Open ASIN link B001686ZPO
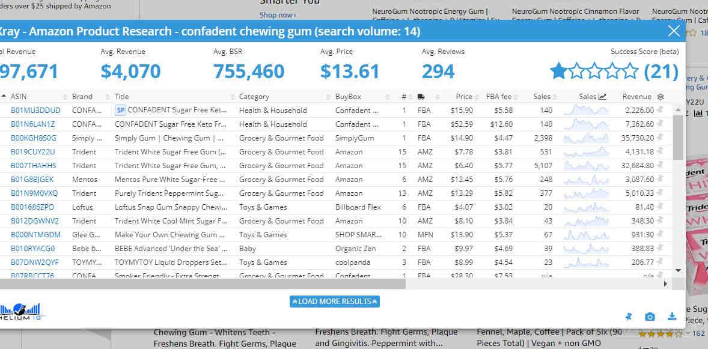708x349 pixels. (x=32, y=207)
